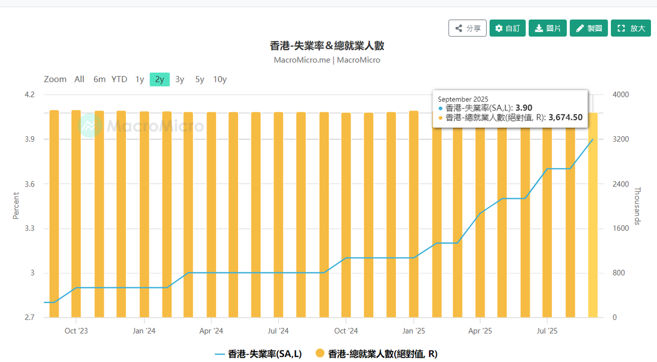Click the All zoom option
The height and width of the screenshot is (362, 657).
(79, 79)
